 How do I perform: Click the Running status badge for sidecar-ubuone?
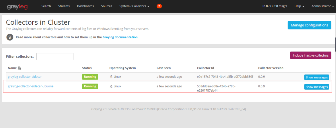pyautogui.click(x=90, y=86)
